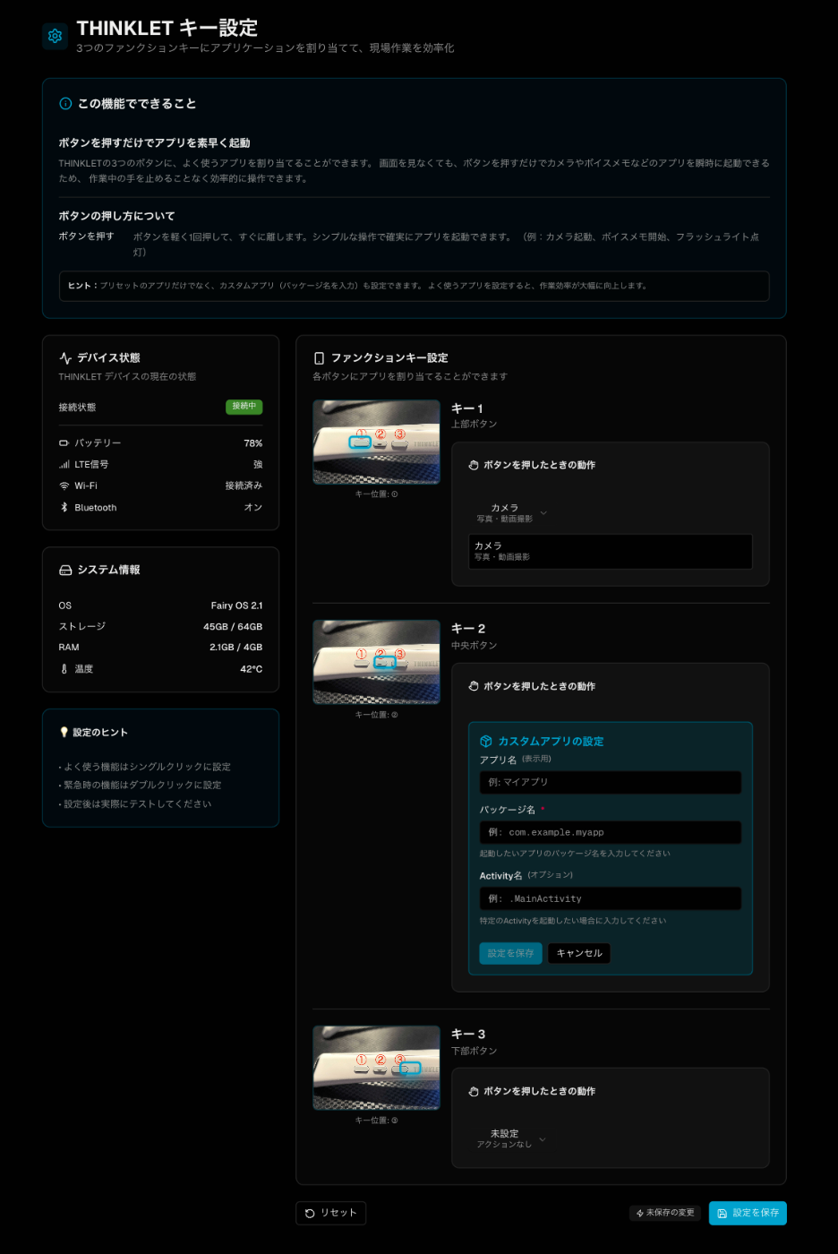Click the reset arrow icon in リセット button
The width and height of the screenshot is (838, 1254).
click(x=310, y=1214)
